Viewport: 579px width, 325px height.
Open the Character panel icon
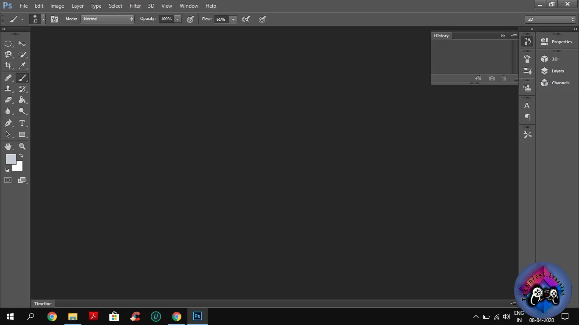click(527, 105)
